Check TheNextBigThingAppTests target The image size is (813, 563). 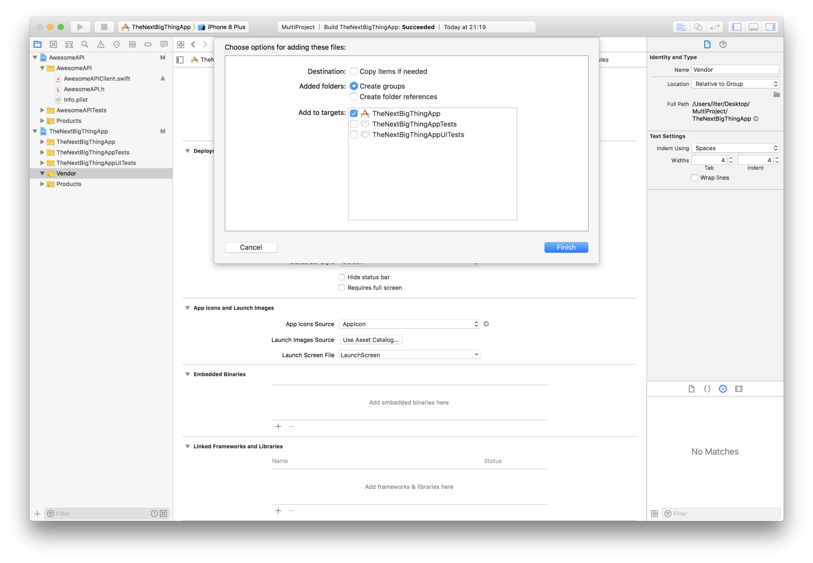point(354,124)
